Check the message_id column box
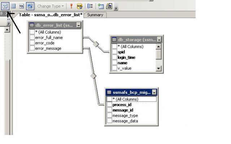The height and width of the screenshot is (144, 231). 109,110
